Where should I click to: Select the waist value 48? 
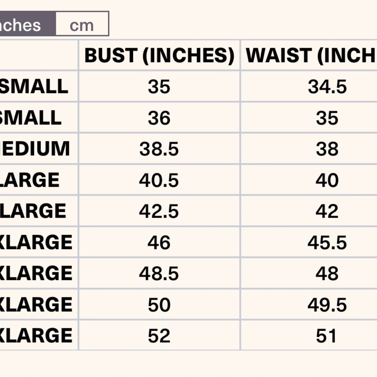tap(327, 273)
